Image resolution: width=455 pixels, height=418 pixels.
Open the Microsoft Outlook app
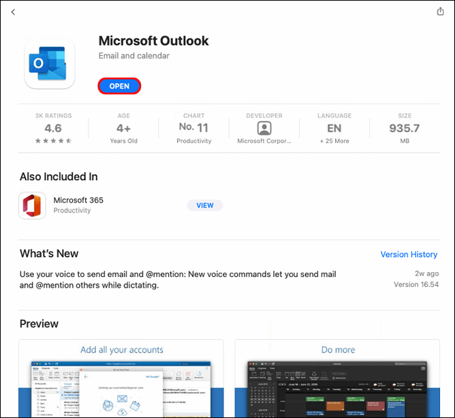[x=119, y=86]
